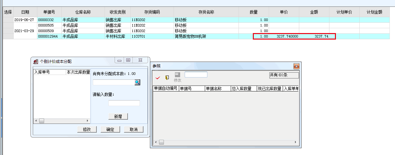Click the 修改 toolbar icon in 参照 window
Viewport: 395px width, 155px height.
point(178,77)
